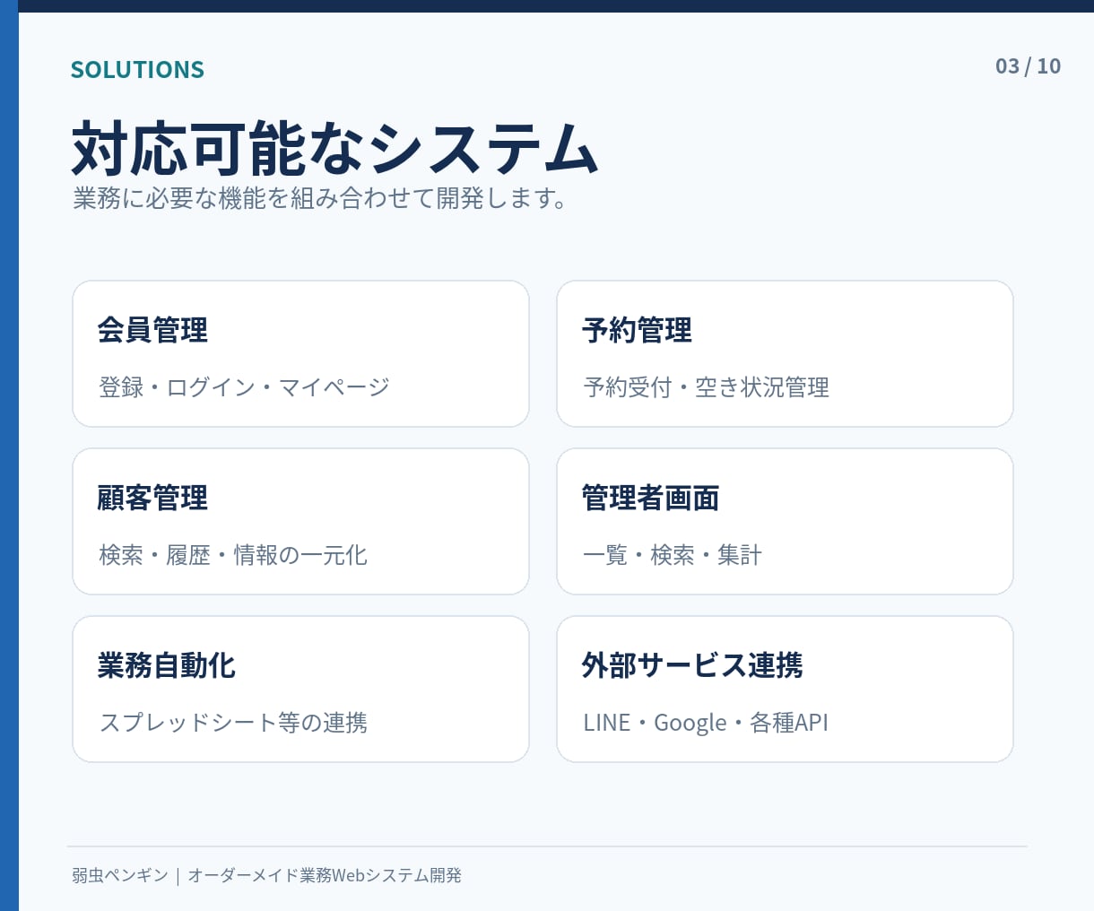Viewport: 1094px width, 911px height.
Task: Click the text 検索・履歴・情報の一元化
Action: (x=233, y=555)
